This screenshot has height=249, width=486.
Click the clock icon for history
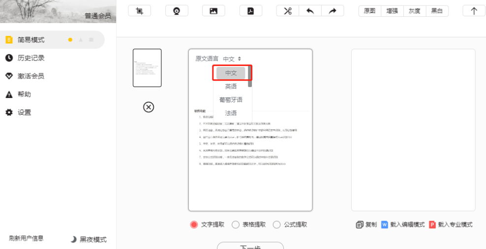pyautogui.click(x=9, y=58)
